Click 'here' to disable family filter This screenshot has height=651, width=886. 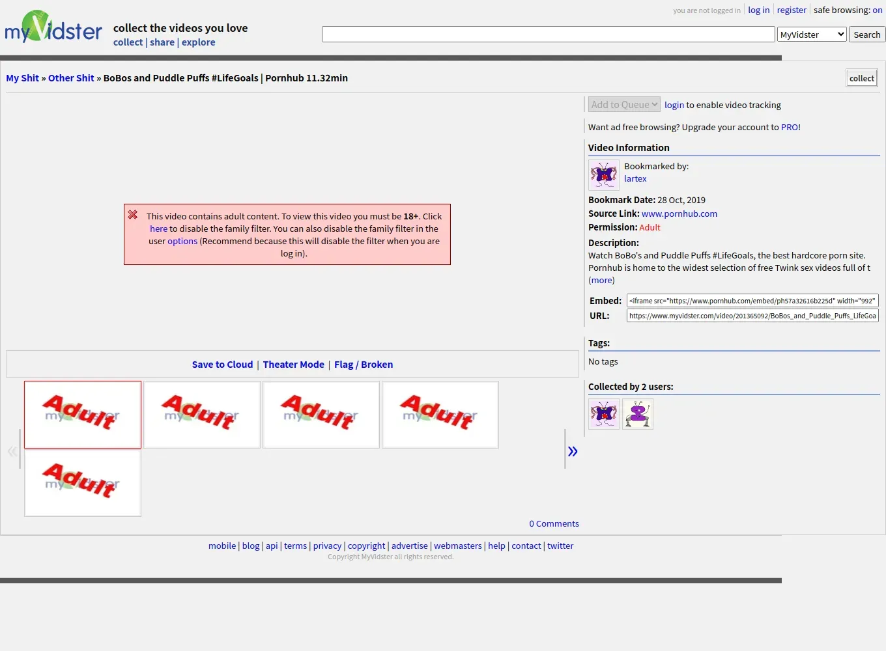point(158,229)
